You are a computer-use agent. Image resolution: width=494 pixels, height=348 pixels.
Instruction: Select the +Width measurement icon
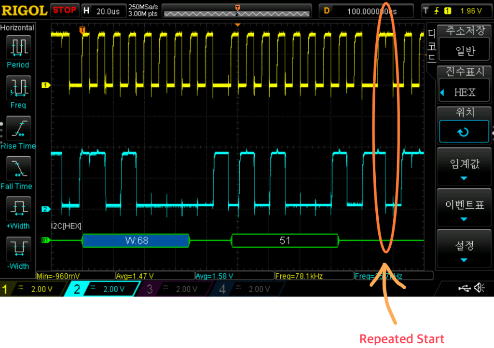click(x=18, y=209)
